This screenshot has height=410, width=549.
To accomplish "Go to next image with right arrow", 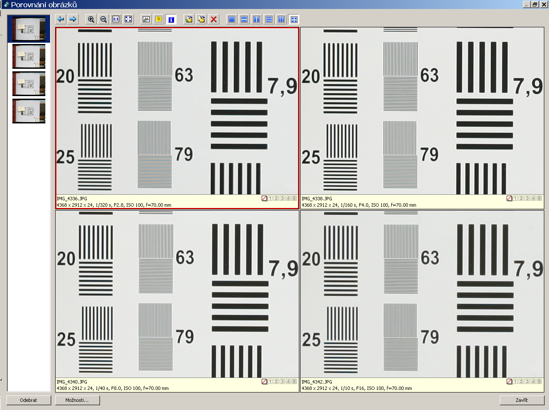I will [x=73, y=19].
